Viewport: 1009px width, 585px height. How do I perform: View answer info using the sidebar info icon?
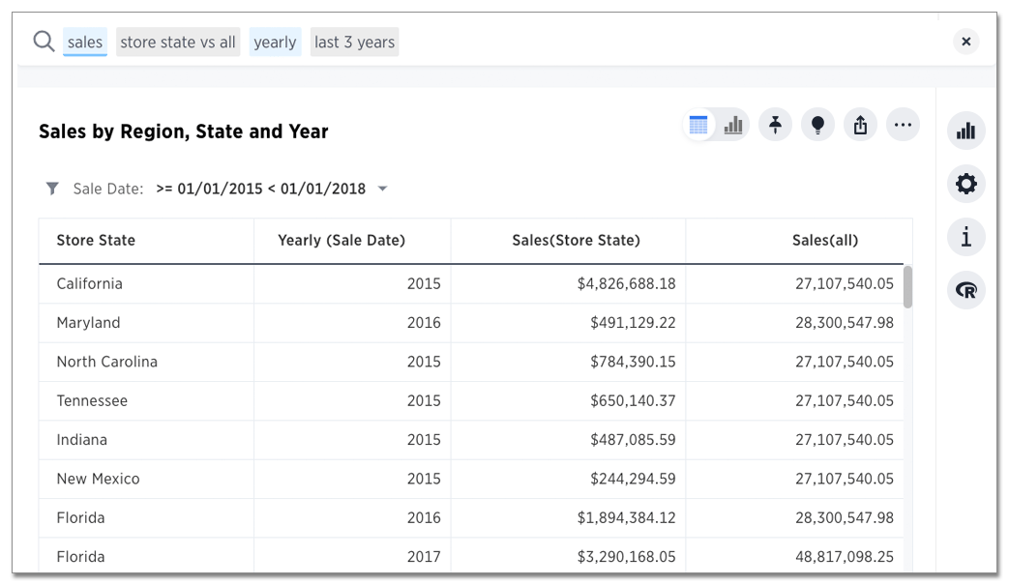coord(965,237)
